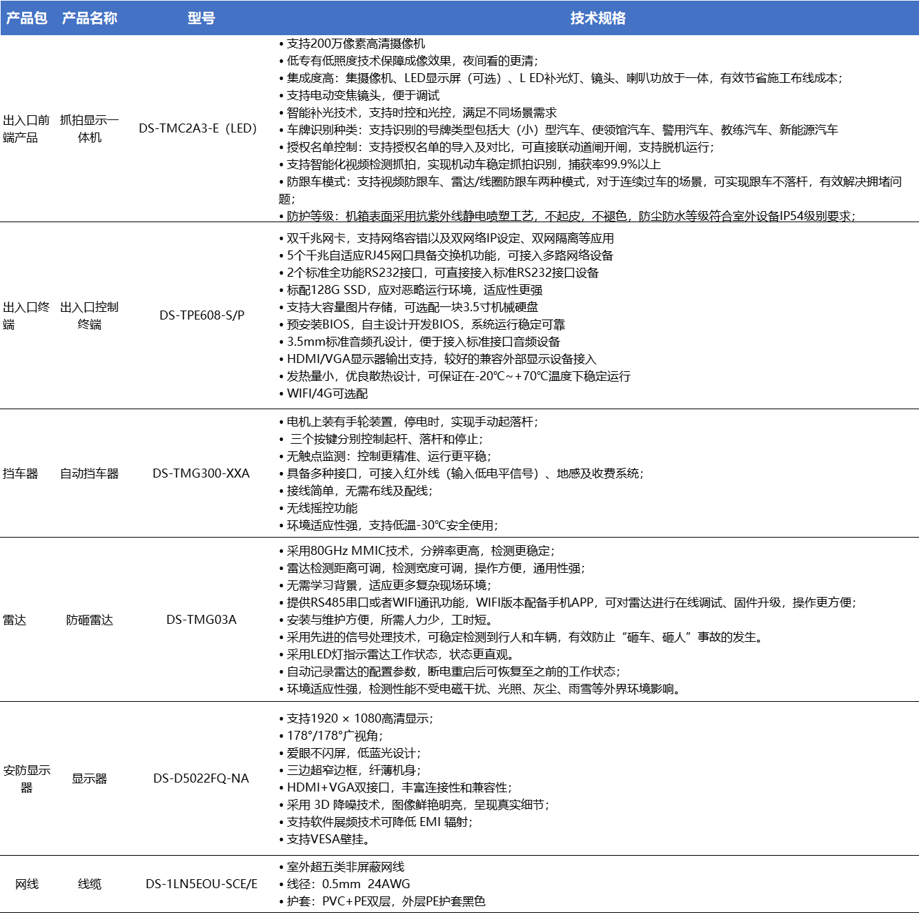Click line 电机上装有手轮装置
This screenshot has width=919, height=913.
(x=408, y=422)
